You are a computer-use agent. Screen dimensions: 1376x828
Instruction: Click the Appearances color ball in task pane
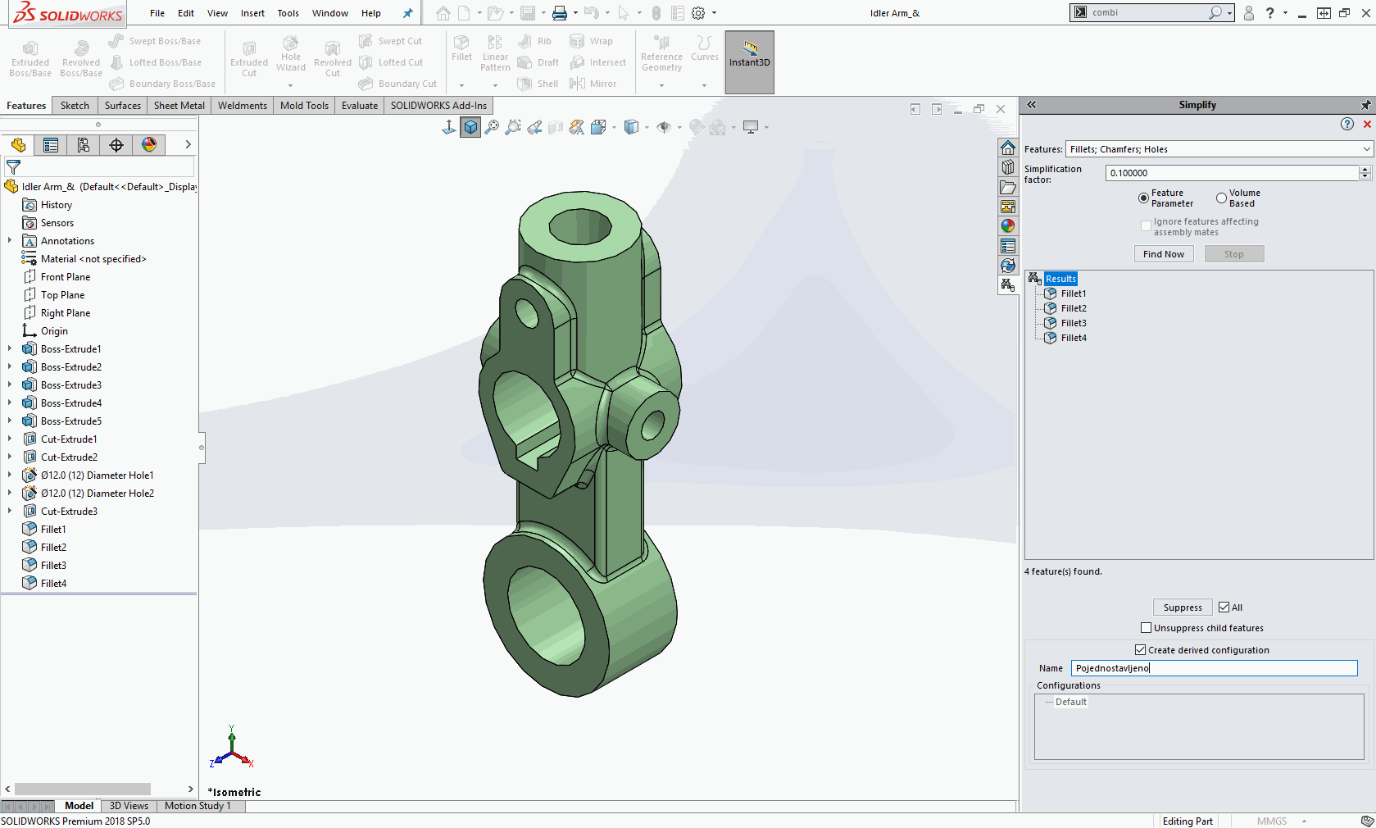pos(1008,226)
